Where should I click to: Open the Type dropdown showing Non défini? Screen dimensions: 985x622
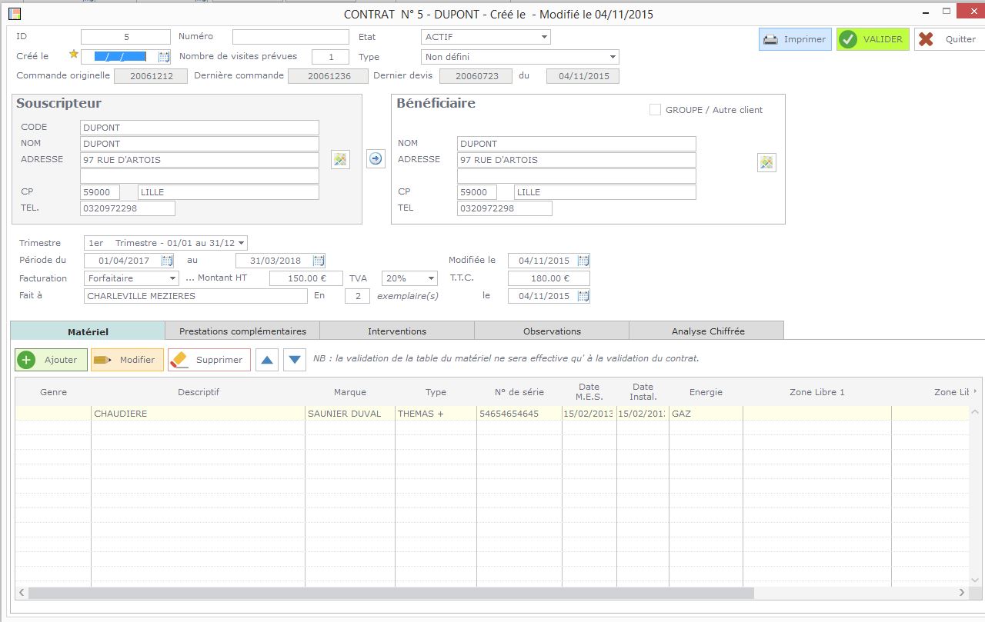pos(520,57)
